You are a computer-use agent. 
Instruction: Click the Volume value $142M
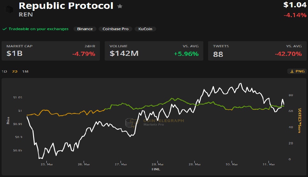coord(124,54)
